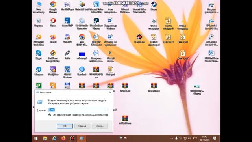
Task: Launch the Rufus USB drive shortcut
Action: [67, 54]
